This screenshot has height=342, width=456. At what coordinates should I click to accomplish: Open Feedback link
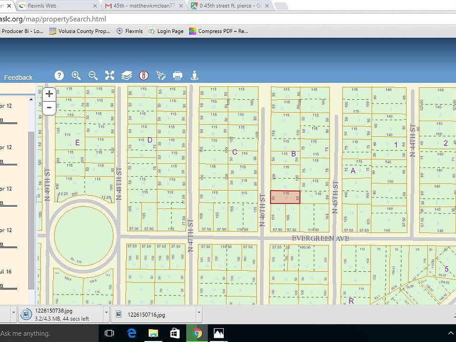[18, 77]
